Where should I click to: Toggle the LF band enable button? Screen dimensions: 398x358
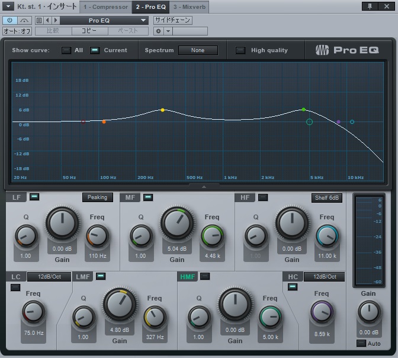click(x=34, y=197)
